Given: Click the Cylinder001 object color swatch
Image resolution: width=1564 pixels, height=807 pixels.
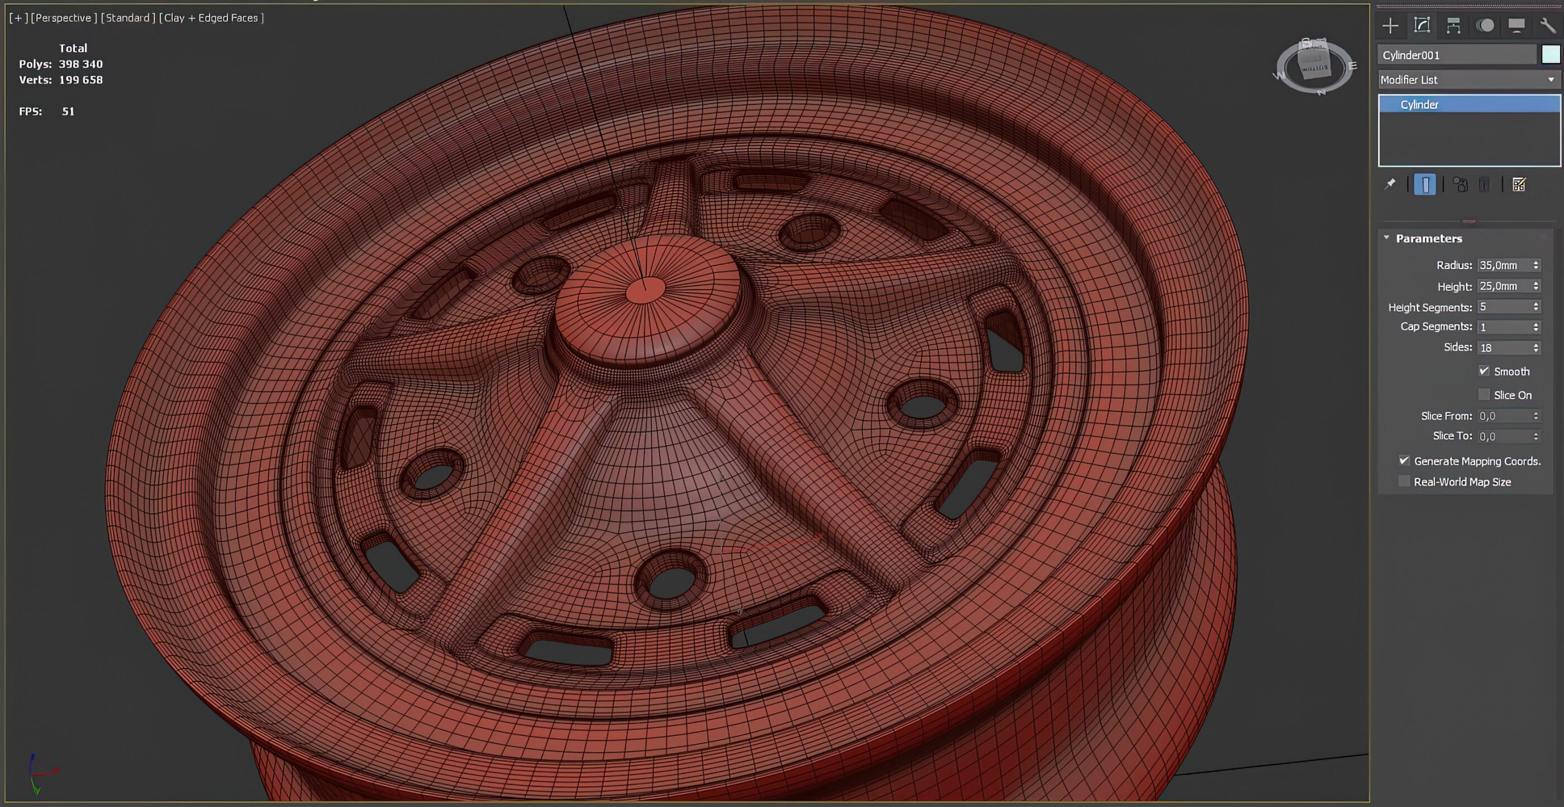Looking at the screenshot, I should coord(1551,55).
